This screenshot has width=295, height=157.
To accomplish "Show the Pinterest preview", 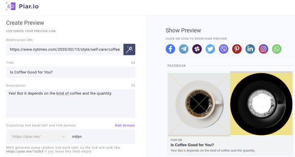I will pyautogui.click(x=237, y=49).
